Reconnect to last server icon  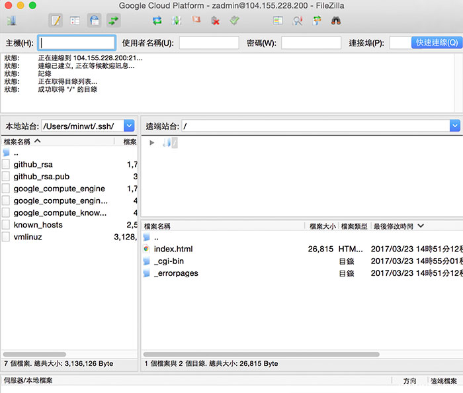[x=234, y=21]
